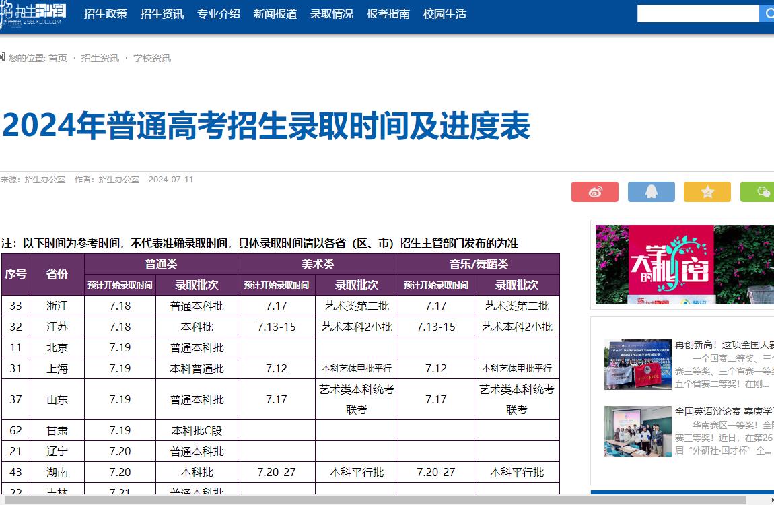774x505 pixels.
Task: Open the 招生资讯 breadcrumb entry
Action: tap(99, 57)
